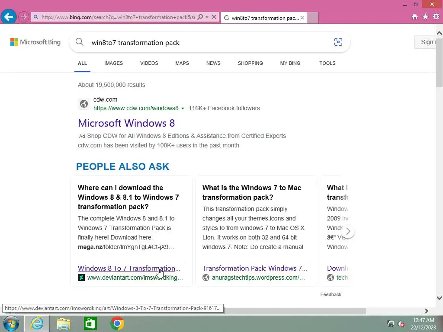The width and height of the screenshot is (443, 332).
Task: Open Windows 8 To 7 Transformation link
Action: [129, 268]
